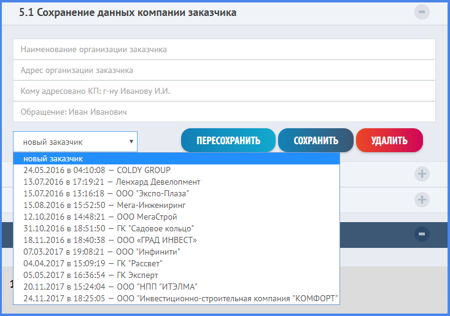
Task: Select Ленхард Девелопмент entry
Action: click(176, 182)
